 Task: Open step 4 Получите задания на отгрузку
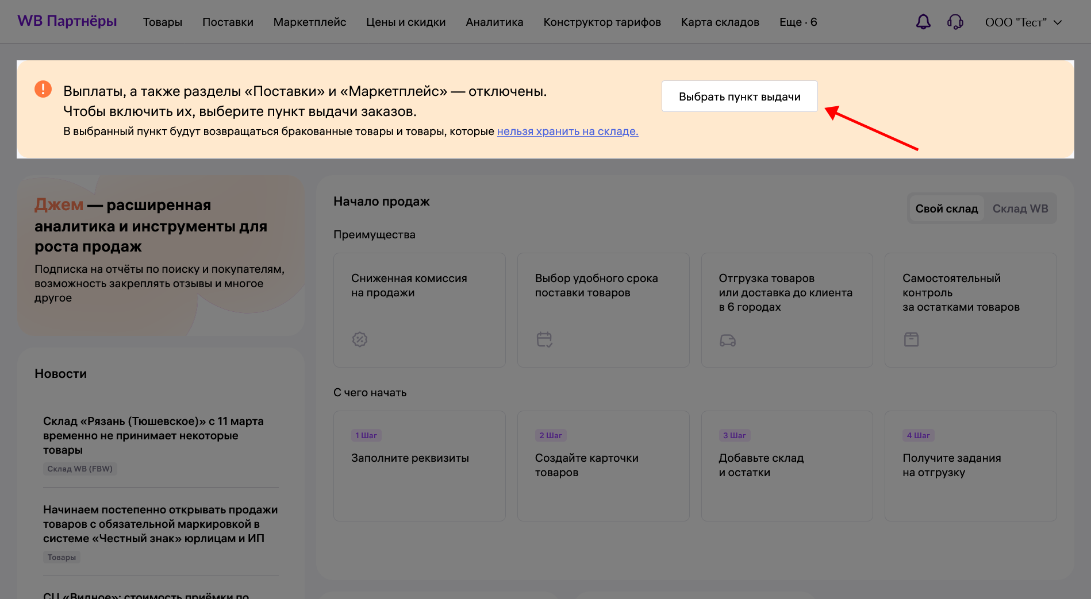[x=970, y=466]
